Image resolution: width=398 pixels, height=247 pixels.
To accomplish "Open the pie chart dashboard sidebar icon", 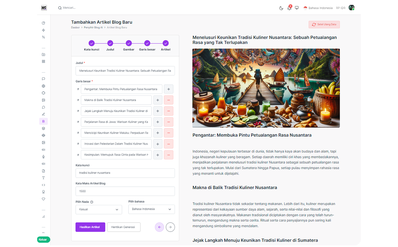I will click(43, 23).
